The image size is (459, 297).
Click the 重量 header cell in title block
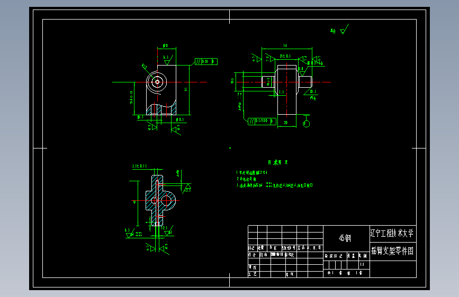(353, 256)
